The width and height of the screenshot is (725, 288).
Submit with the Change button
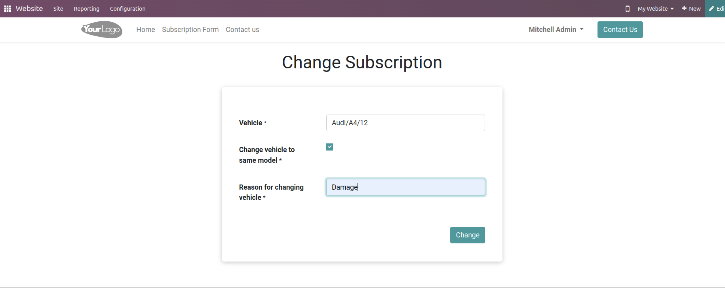pyautogui.click(x=468, y=235)
